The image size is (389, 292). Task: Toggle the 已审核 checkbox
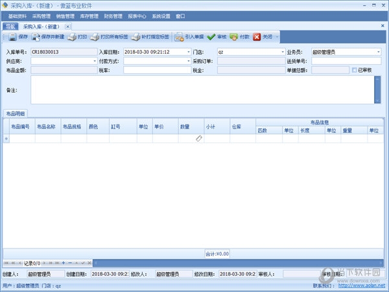(x=354, y=69)
